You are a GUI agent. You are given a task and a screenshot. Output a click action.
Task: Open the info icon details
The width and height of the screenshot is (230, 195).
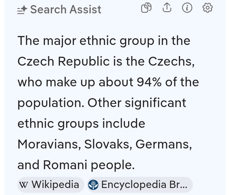[187, 8]
